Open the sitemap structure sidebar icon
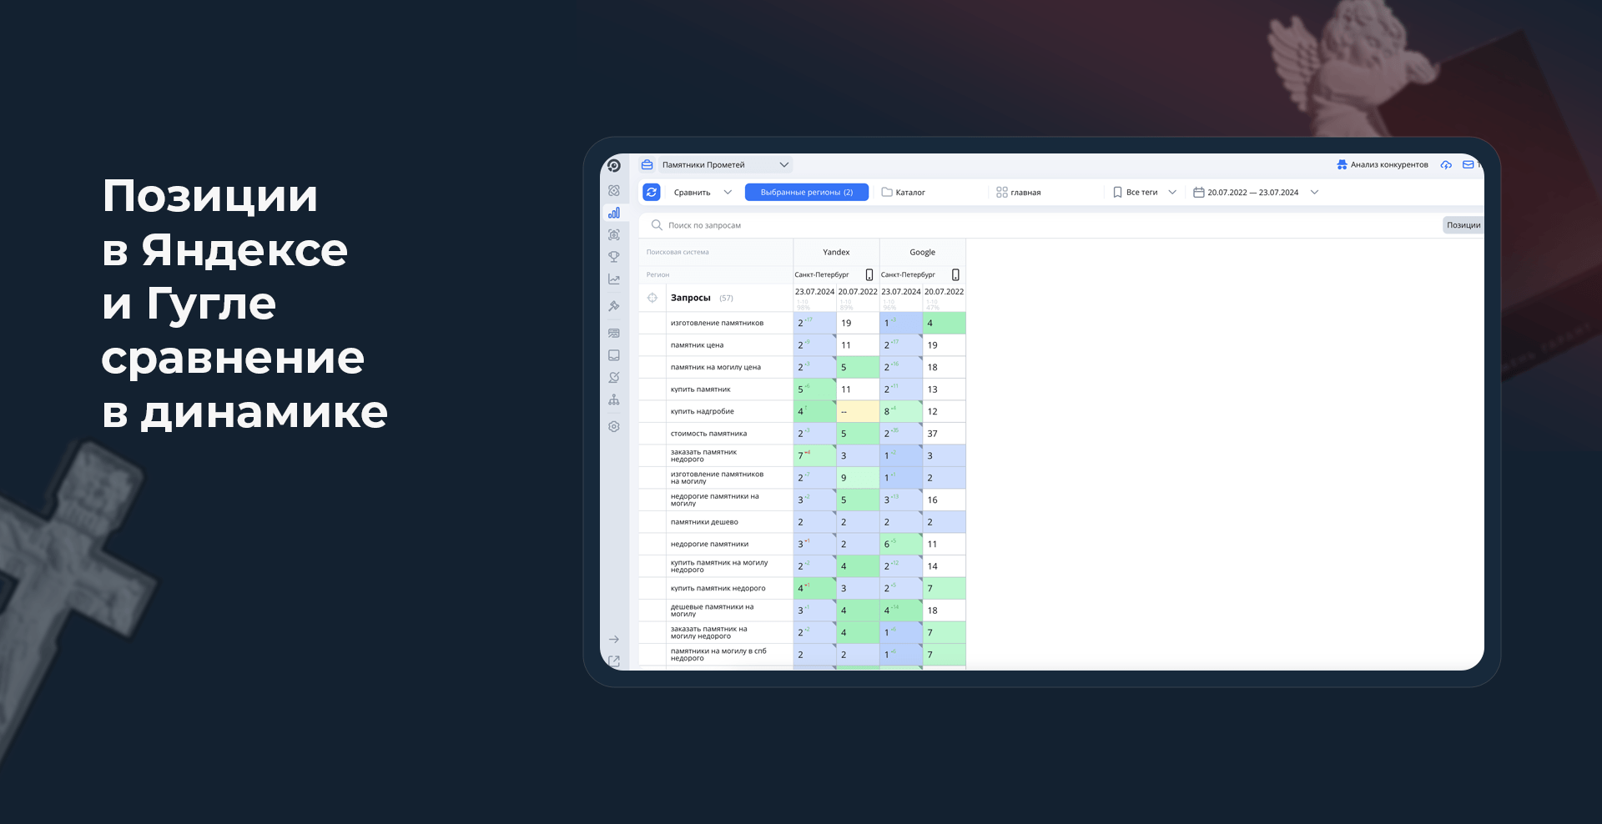 click(x=614, y=400)
